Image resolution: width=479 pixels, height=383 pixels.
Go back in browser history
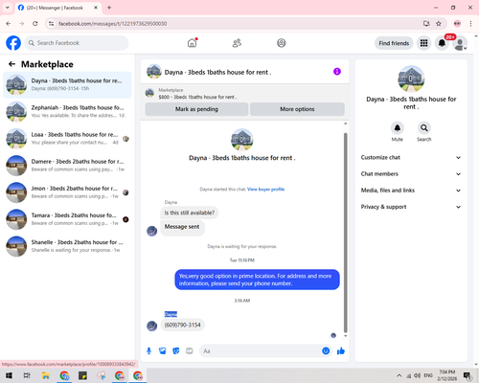pos(9,24)
